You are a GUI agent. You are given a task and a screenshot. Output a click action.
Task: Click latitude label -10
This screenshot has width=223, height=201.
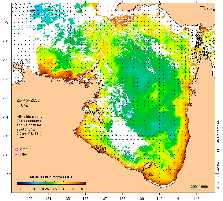pos(5,41)
